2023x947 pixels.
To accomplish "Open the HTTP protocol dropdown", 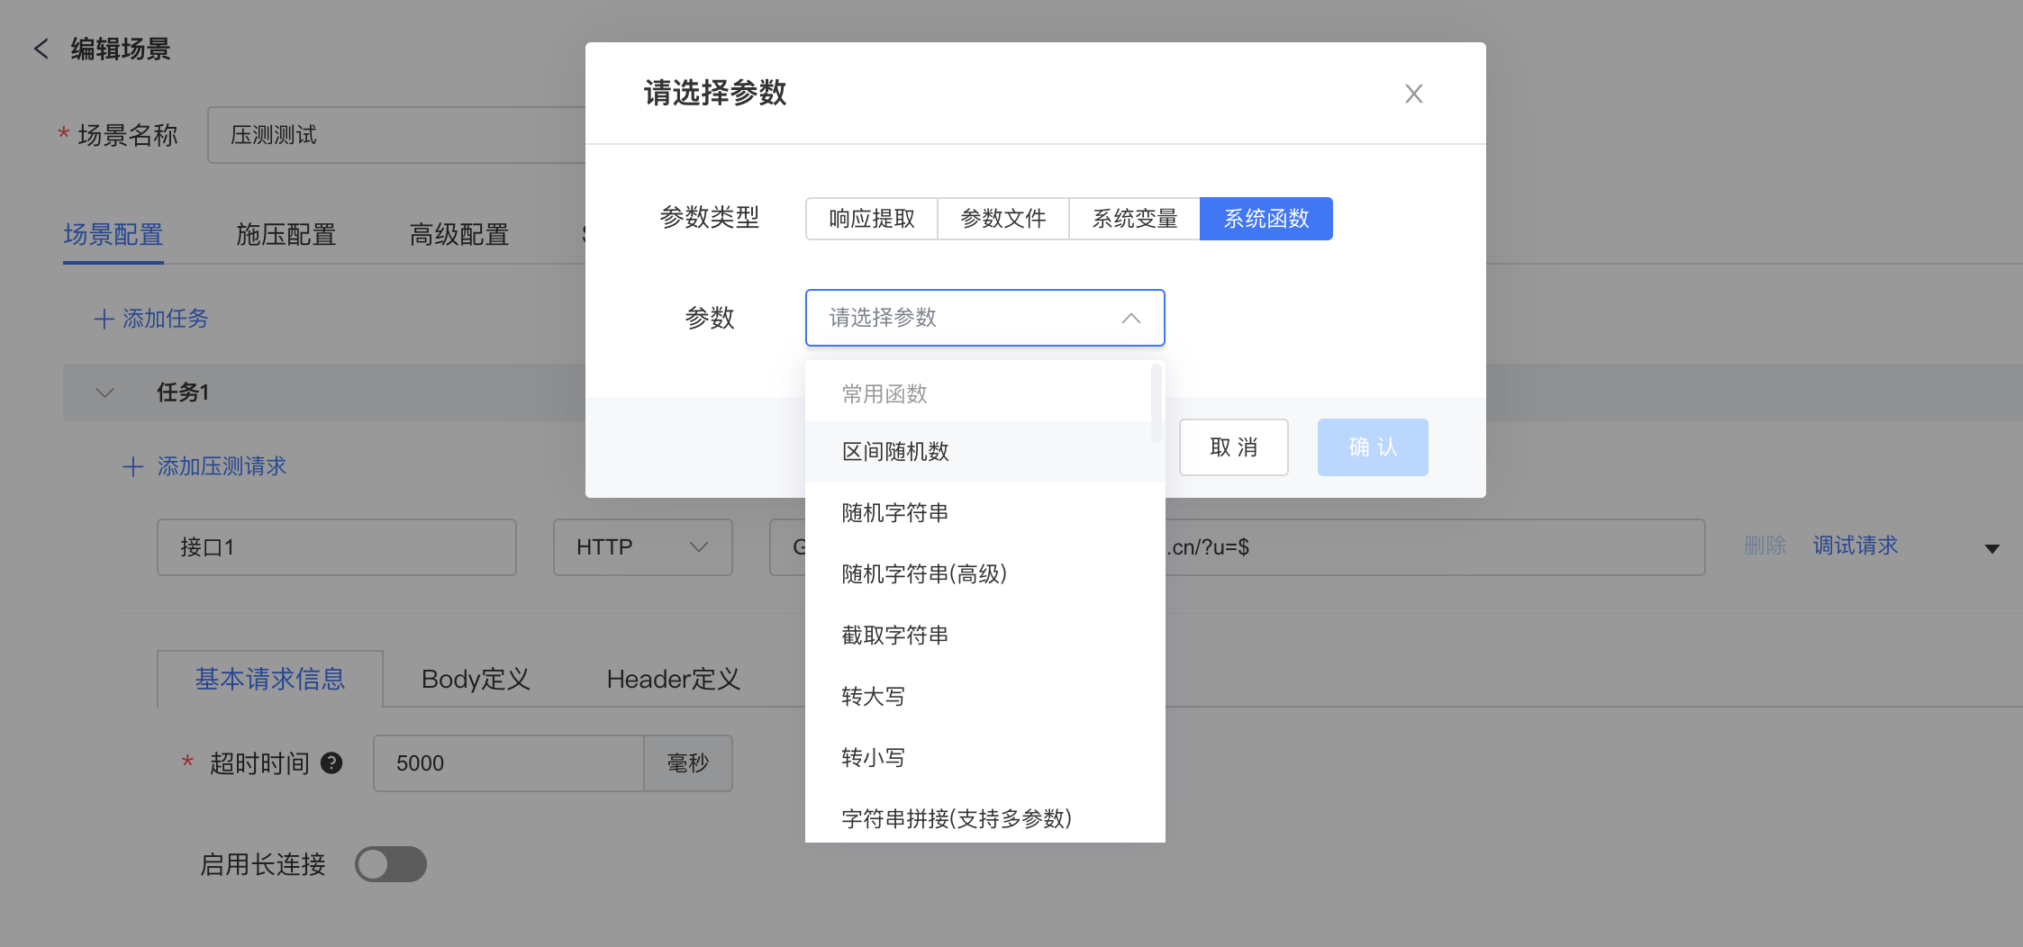I will coord(642,547).
